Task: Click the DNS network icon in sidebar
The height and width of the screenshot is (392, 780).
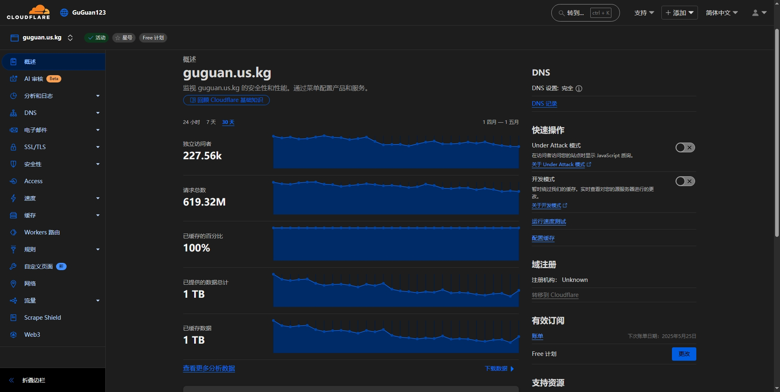Action: point(13,113)
